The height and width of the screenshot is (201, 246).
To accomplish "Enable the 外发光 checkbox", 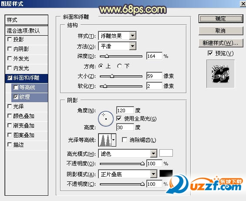I will (x=10, y=58).
